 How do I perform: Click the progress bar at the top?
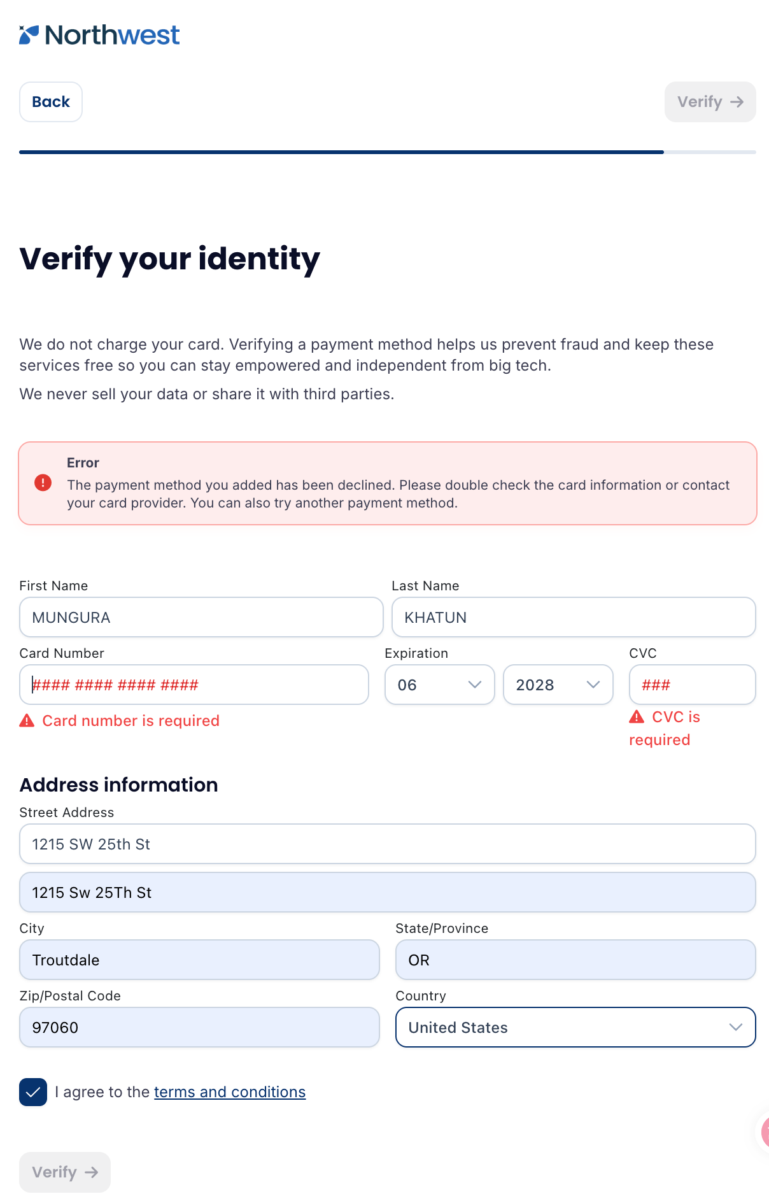click(388, 152)
